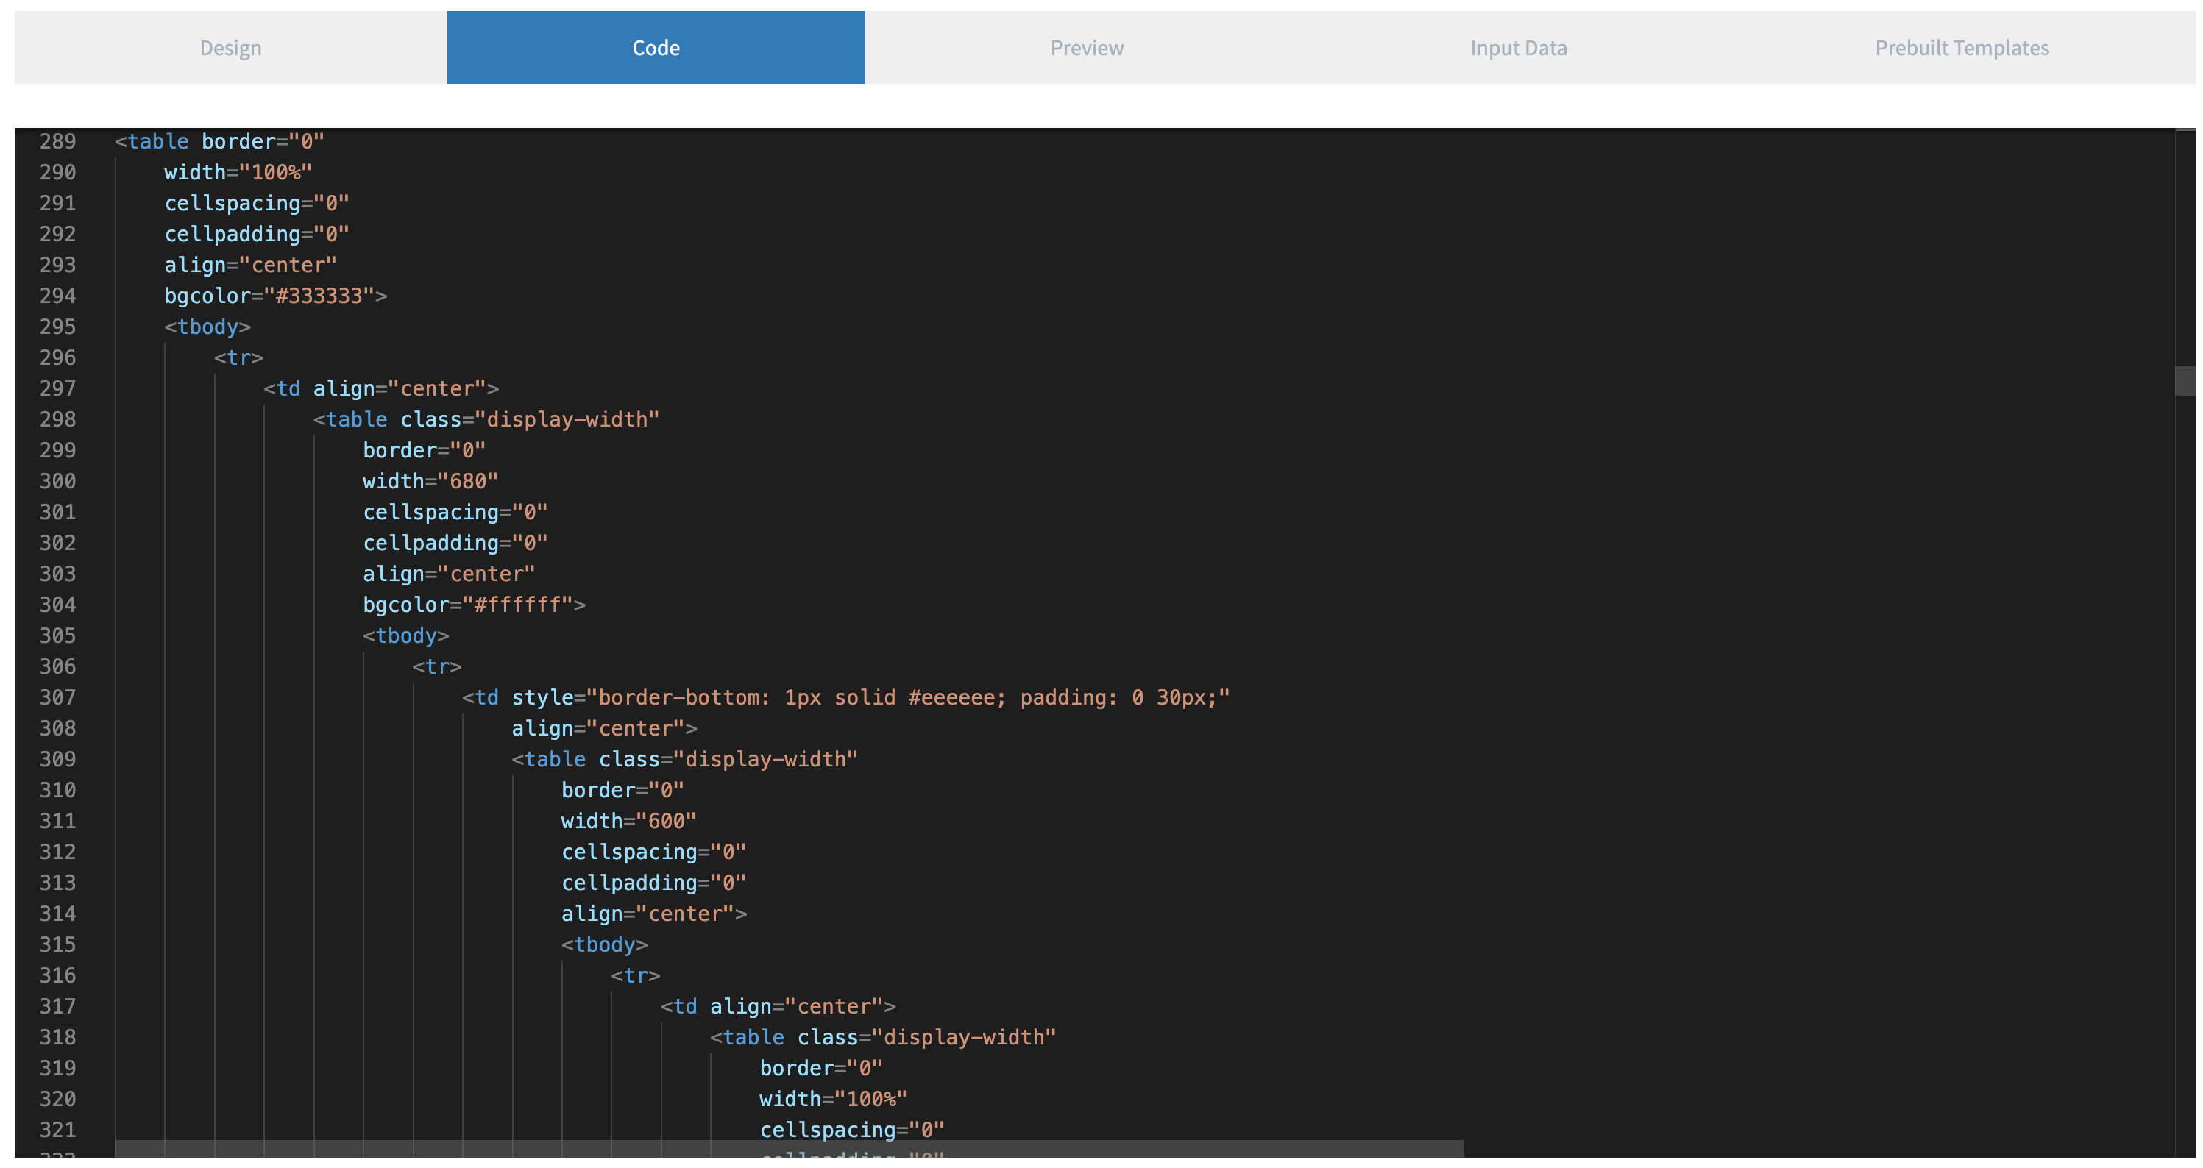Click the width="600" attribute line
Image resolution: width=2203 pixels, height=1168 pixels.
coord(628,821)
